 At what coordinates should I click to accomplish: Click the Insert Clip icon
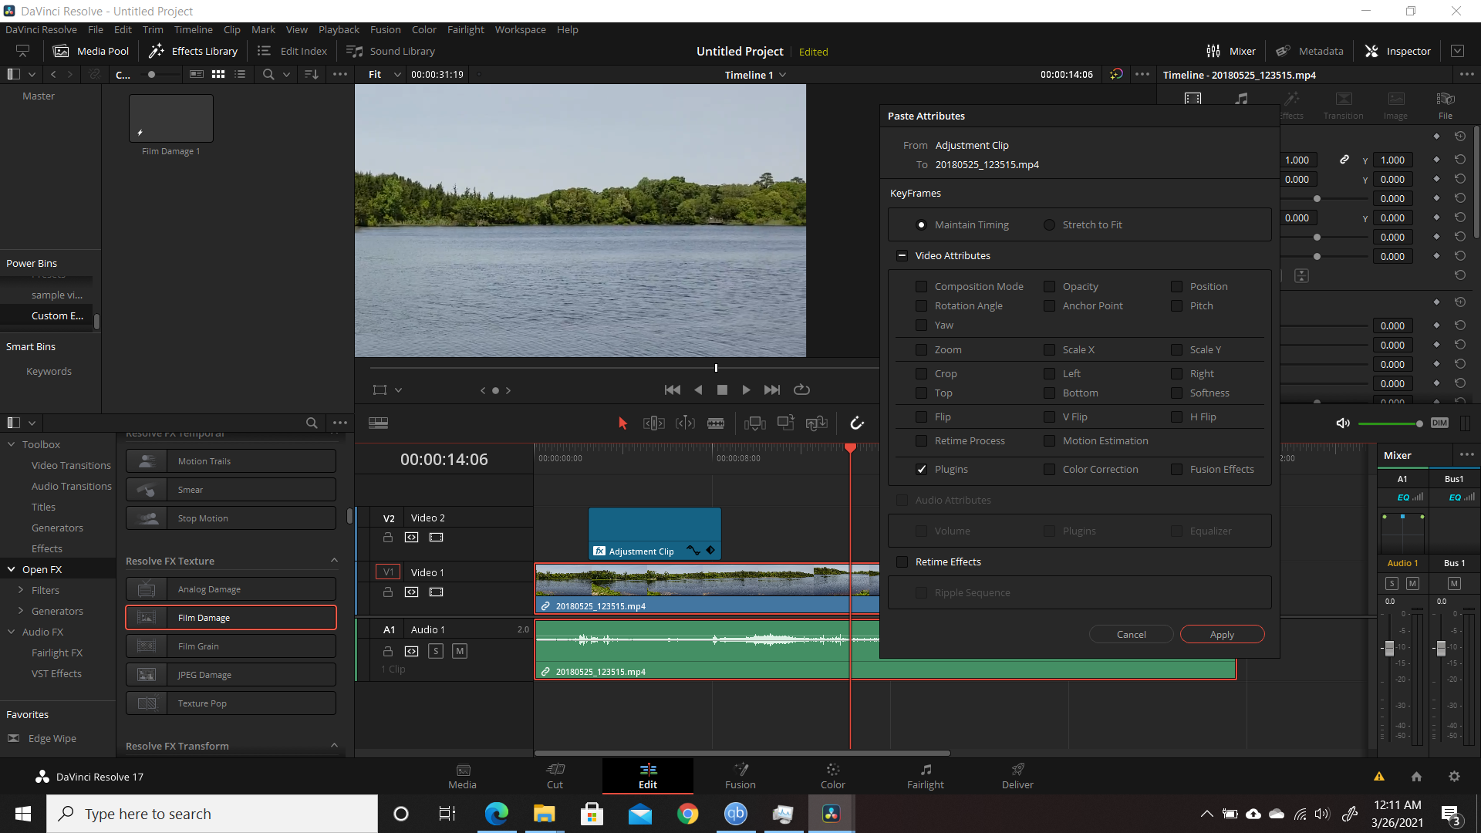pos(755,423)
